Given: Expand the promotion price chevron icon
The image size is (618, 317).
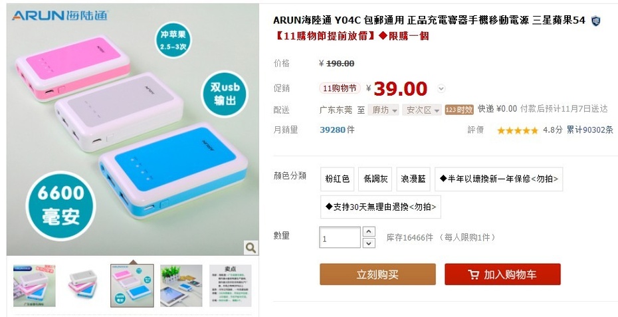Looking at the screenshot, I should [x=441, y=88].
